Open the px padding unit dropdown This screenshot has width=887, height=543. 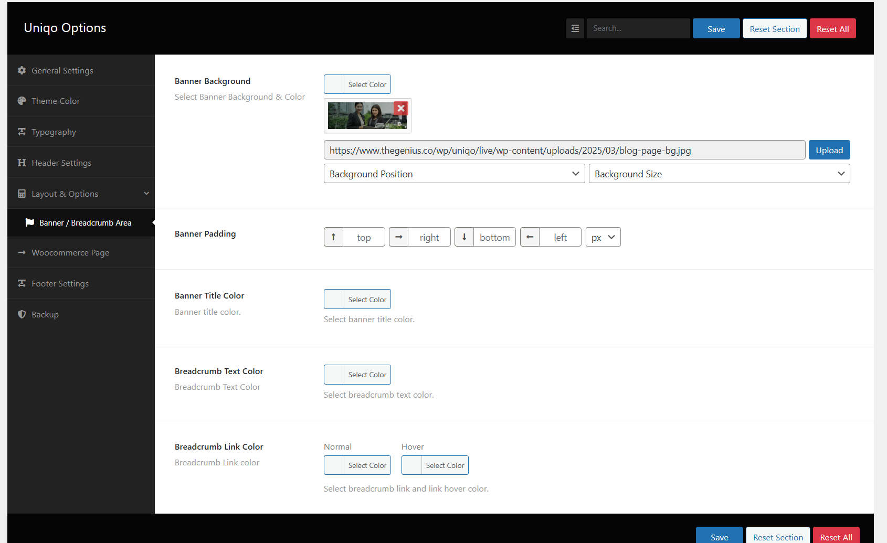click(603, 237)
